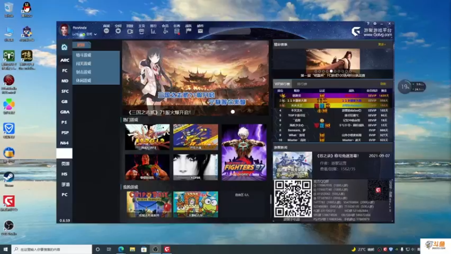Open the Chip 'n Dale game thumbnail
Image resolution: width=451 pixels, height=254 pixels.
click(x=149, y=204)
